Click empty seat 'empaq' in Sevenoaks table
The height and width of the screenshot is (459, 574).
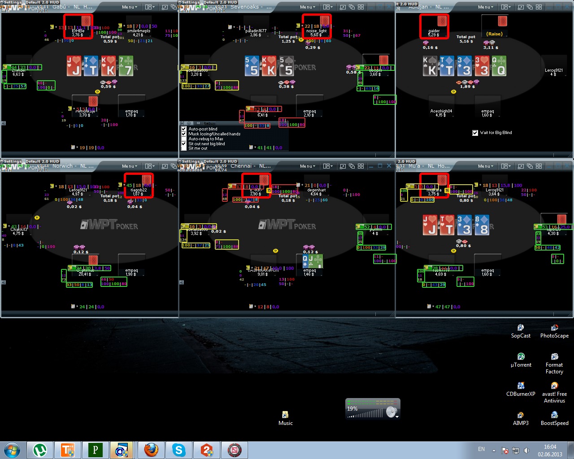309,106
